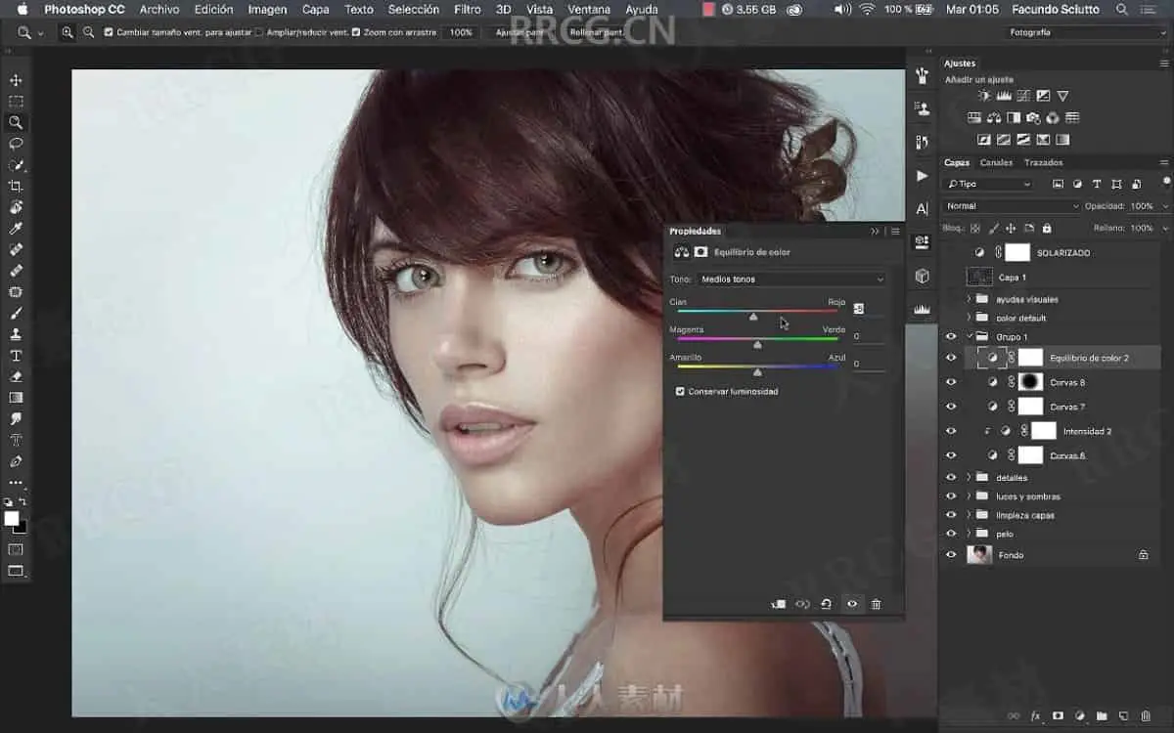Select the Brush tool

pyautogui.click(x=16, y=314)
